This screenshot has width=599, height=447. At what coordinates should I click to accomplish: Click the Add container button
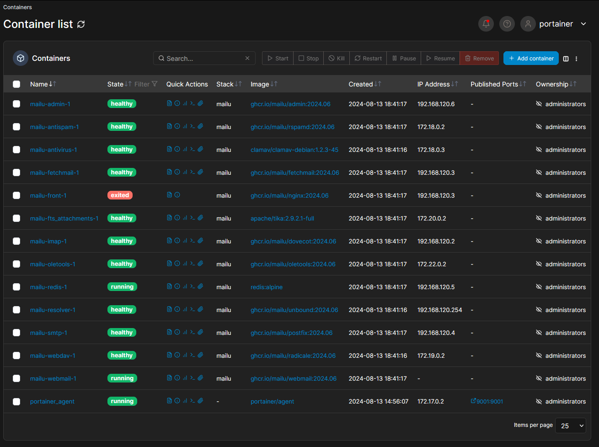click(x=531, y=58)
